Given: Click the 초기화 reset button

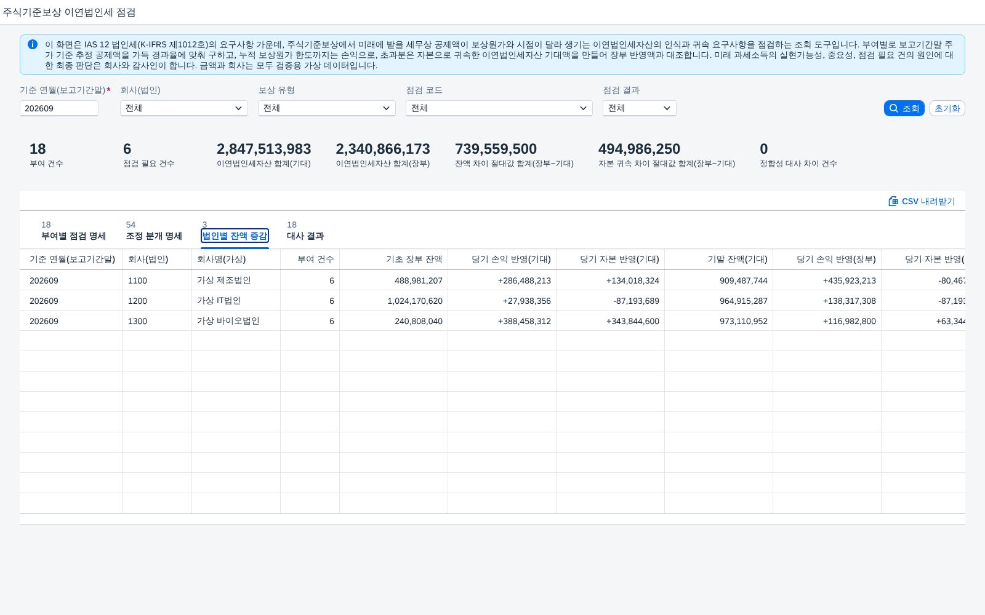Looking at the screenshot, I should coord(947,108).
